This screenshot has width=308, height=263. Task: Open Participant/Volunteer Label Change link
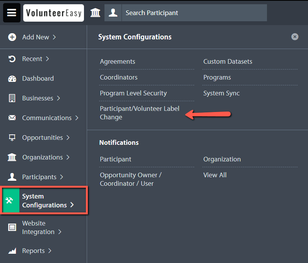[139, 113]
